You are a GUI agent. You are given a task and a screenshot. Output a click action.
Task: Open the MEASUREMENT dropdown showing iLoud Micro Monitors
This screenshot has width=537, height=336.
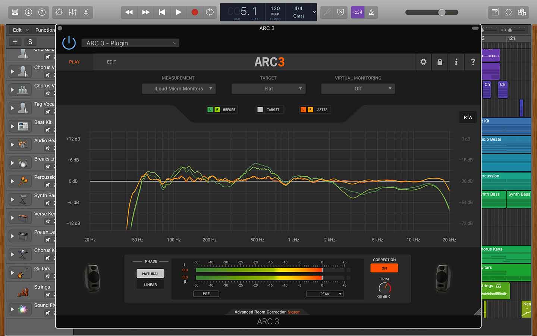179,88
